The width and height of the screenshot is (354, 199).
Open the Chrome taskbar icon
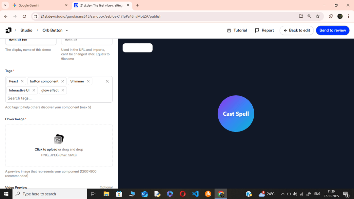(x=221, y=194)
